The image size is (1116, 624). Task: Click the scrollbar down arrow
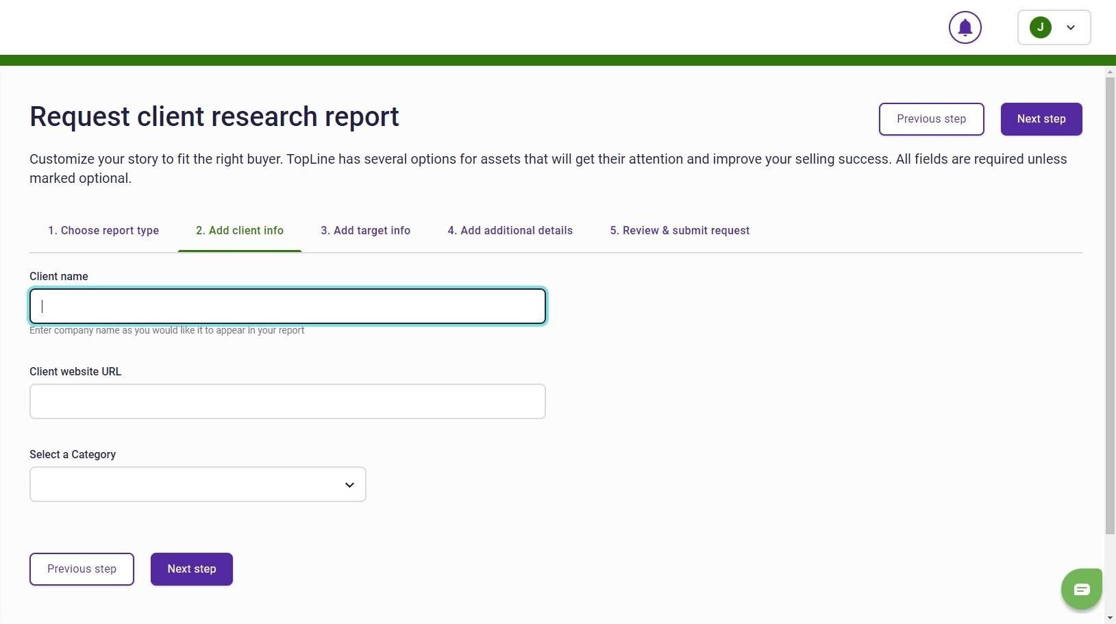coord(1110,618)
